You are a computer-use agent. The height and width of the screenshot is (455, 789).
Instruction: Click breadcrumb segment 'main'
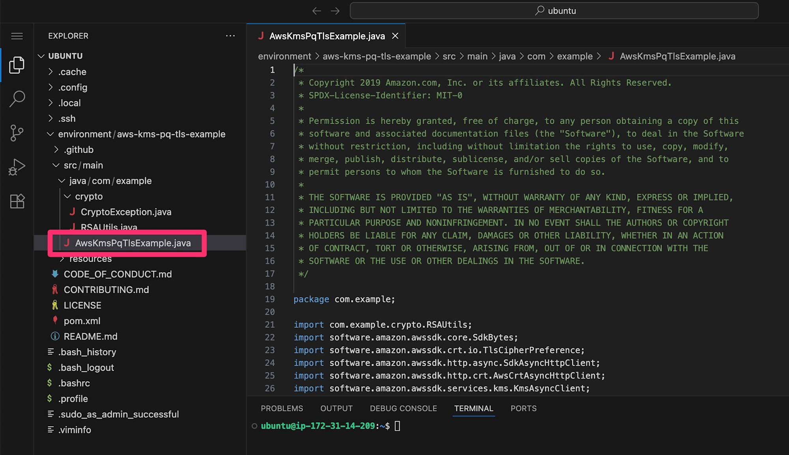coord(477,56)
